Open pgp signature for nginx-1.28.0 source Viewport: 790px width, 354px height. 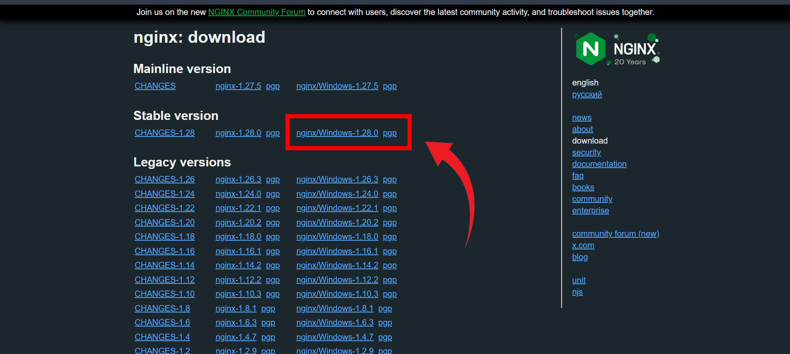tap(273, 133)
